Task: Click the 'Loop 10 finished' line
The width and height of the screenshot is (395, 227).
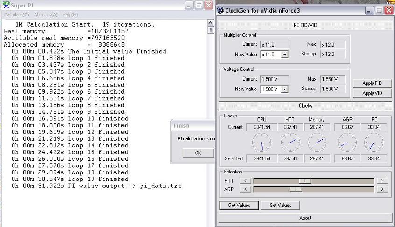Action: click(70, 119)
